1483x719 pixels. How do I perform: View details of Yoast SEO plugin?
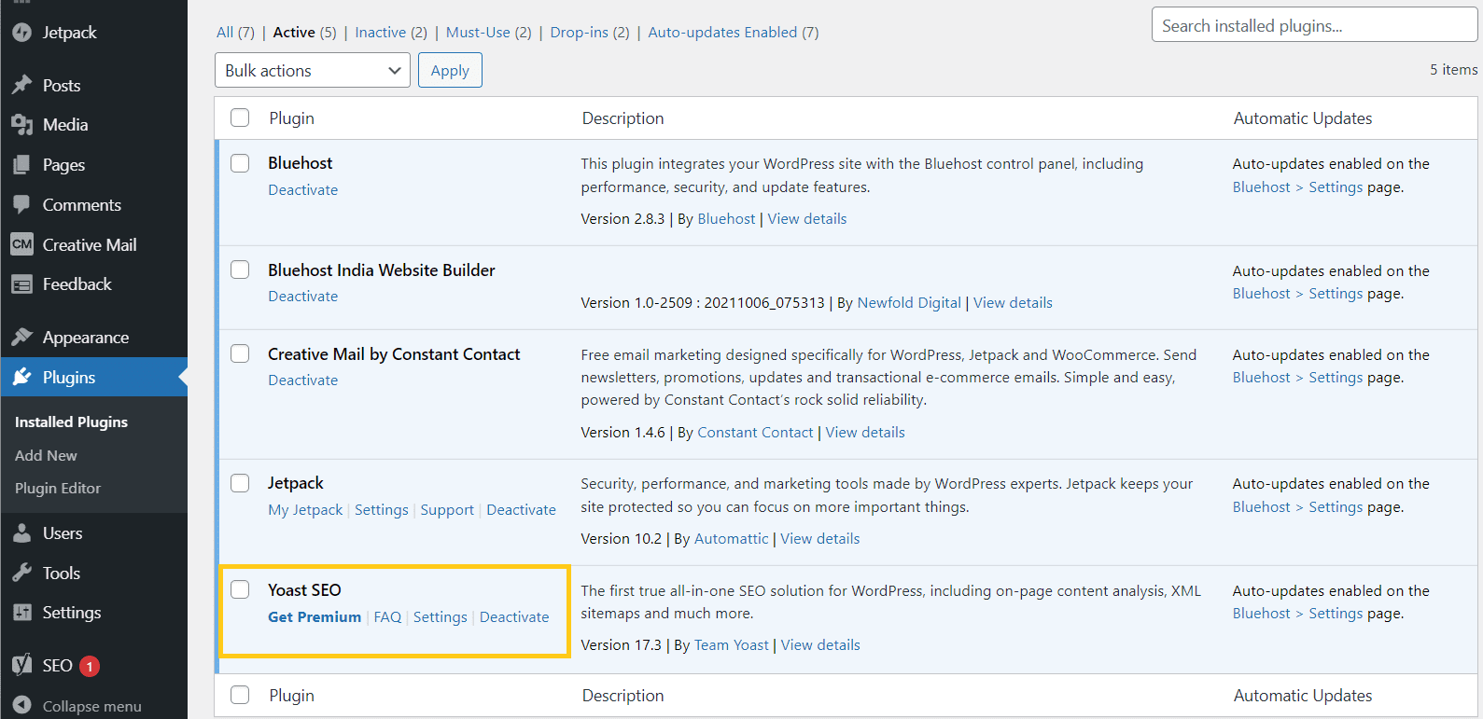click(820, 644)
